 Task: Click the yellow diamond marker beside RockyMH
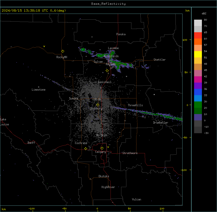63,51
